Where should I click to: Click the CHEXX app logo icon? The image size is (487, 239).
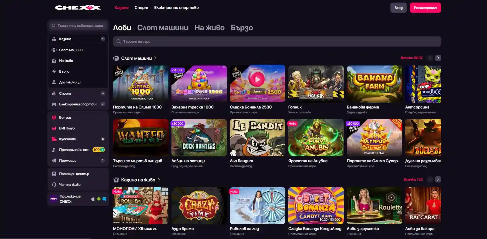click(x=54, y=199)
